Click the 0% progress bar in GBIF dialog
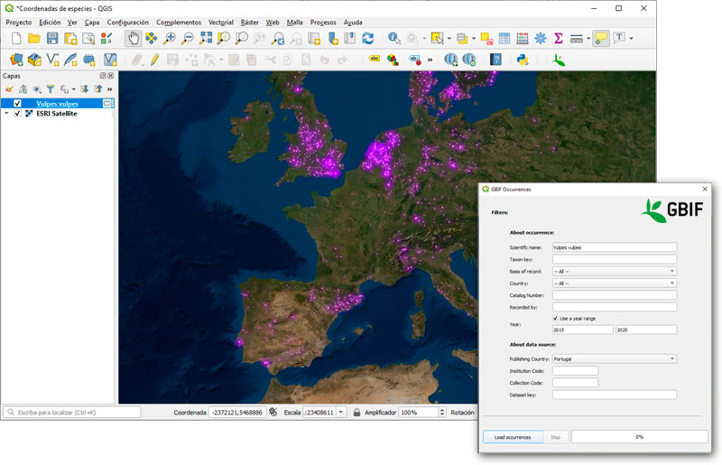Image resolution: width=722 pixels, height=465 pixels. (640, 437)
